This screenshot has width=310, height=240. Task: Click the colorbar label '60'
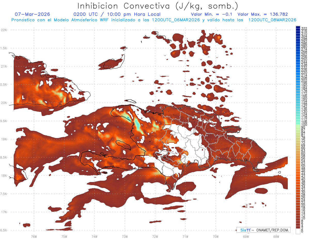(303, 153)
